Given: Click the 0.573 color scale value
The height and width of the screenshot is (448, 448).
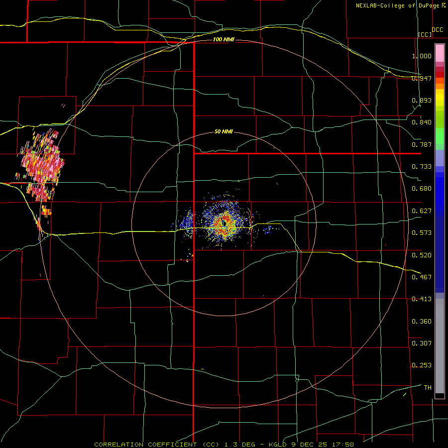Looking at the screenshot, I should click(x=422, y=233).
